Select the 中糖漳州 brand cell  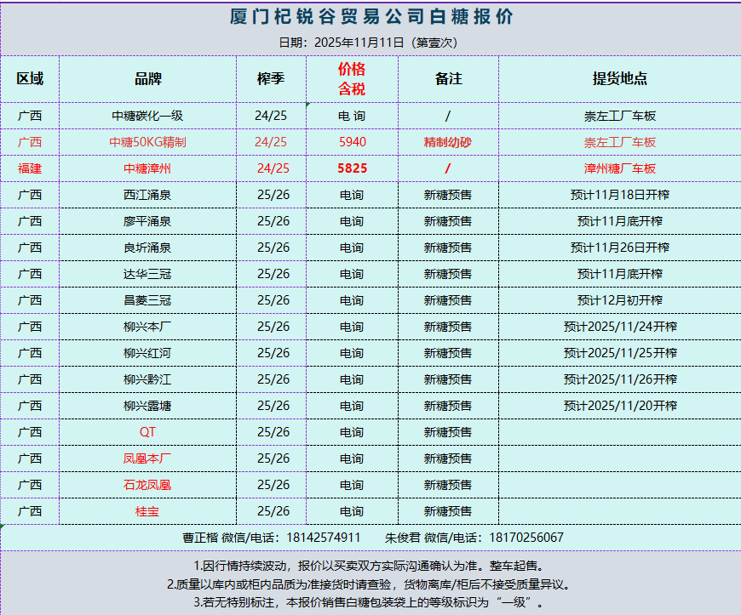pyautogui.click(x=148, y=168)
